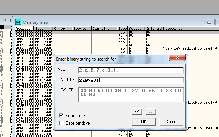Screen dimensions: 219x137
Task: Select memory row at address 005AE000
Action: [34, 74]
